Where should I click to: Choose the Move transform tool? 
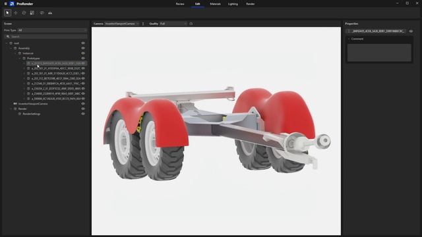tap(16, 13)
